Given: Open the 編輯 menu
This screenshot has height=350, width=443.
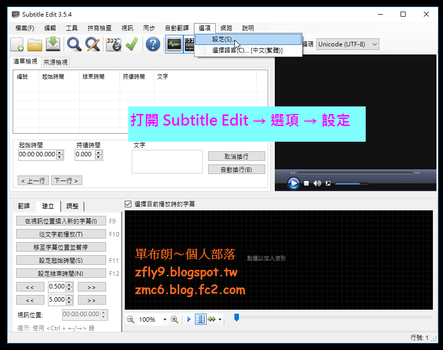Looking at the screenshot, I should tap(50, 28).
